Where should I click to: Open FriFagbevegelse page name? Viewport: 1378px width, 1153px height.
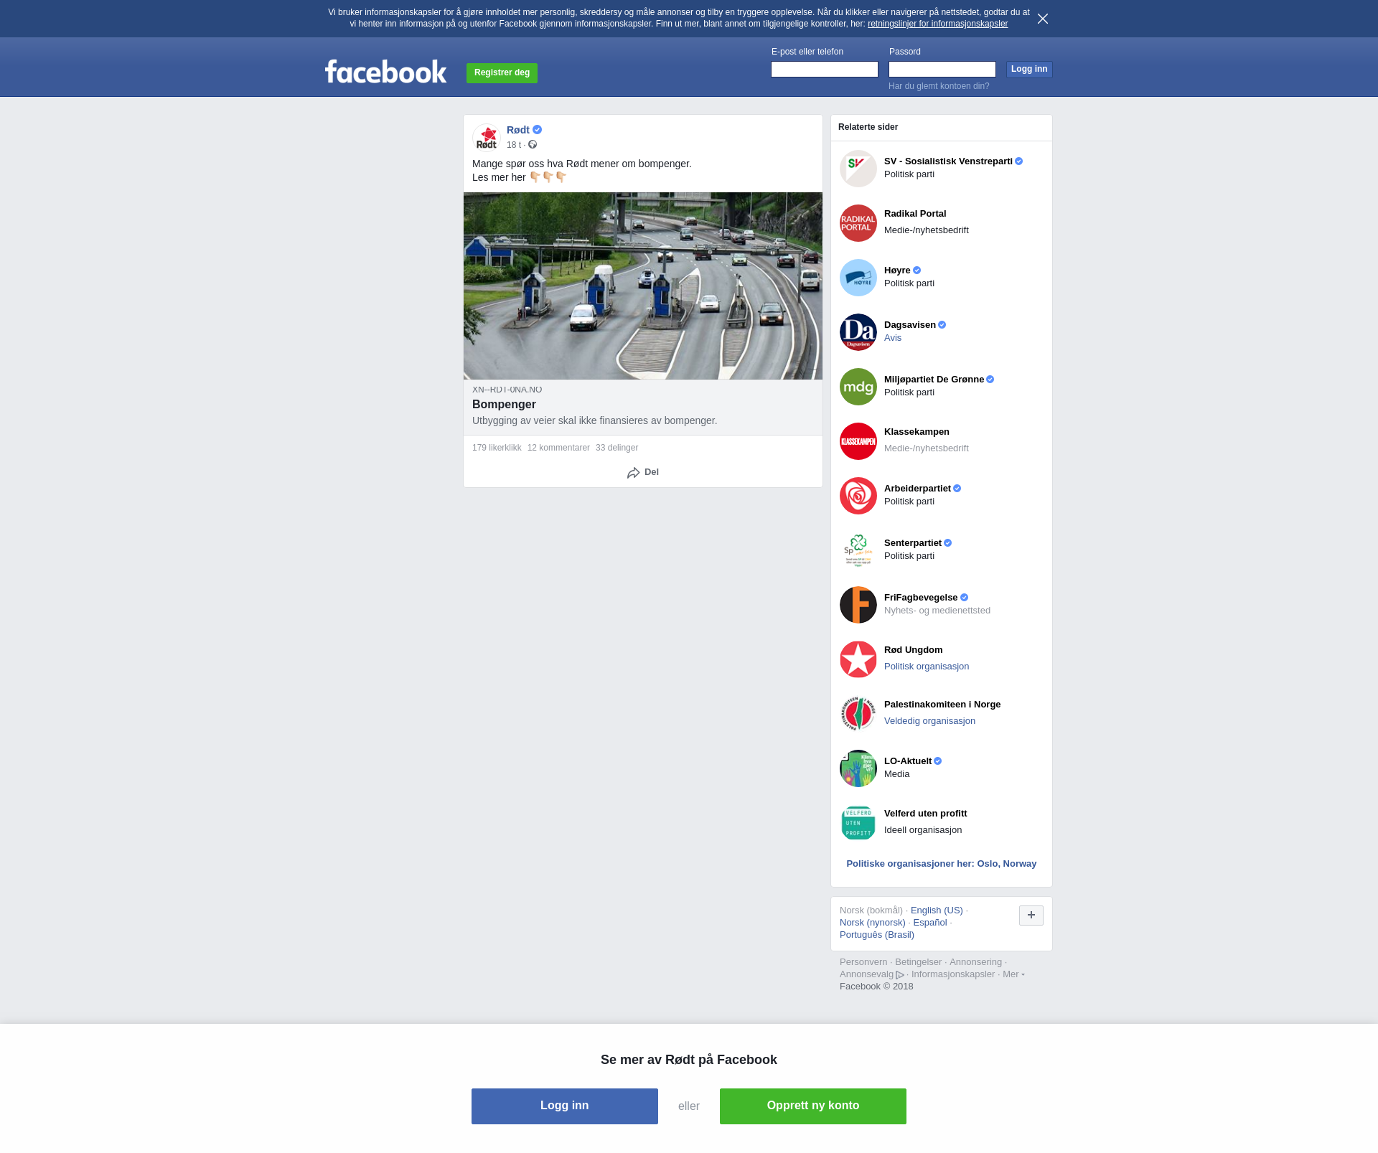click(x=920, y=598)
